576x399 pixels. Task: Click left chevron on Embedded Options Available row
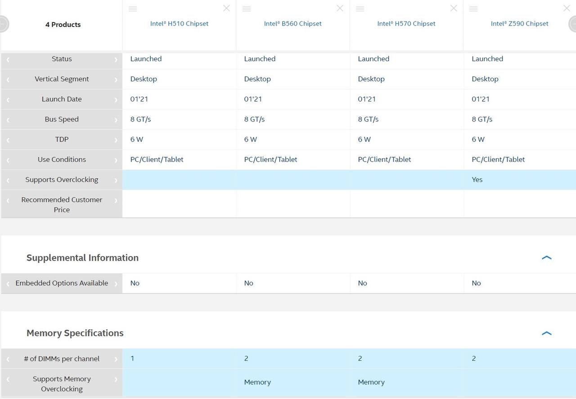pos(8,284)
